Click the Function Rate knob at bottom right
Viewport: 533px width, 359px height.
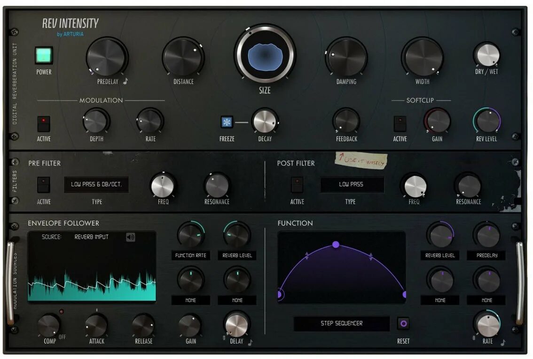click(x=488, y=325)
